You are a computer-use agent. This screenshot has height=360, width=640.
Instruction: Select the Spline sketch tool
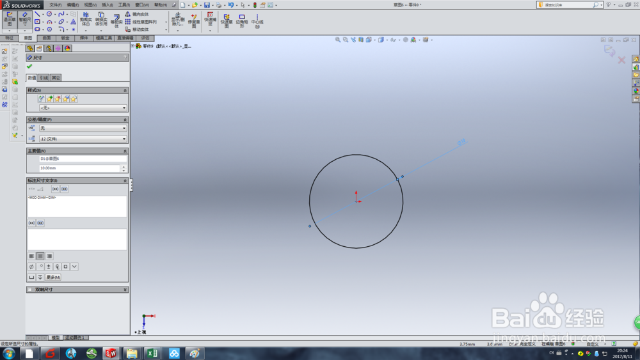61,14
